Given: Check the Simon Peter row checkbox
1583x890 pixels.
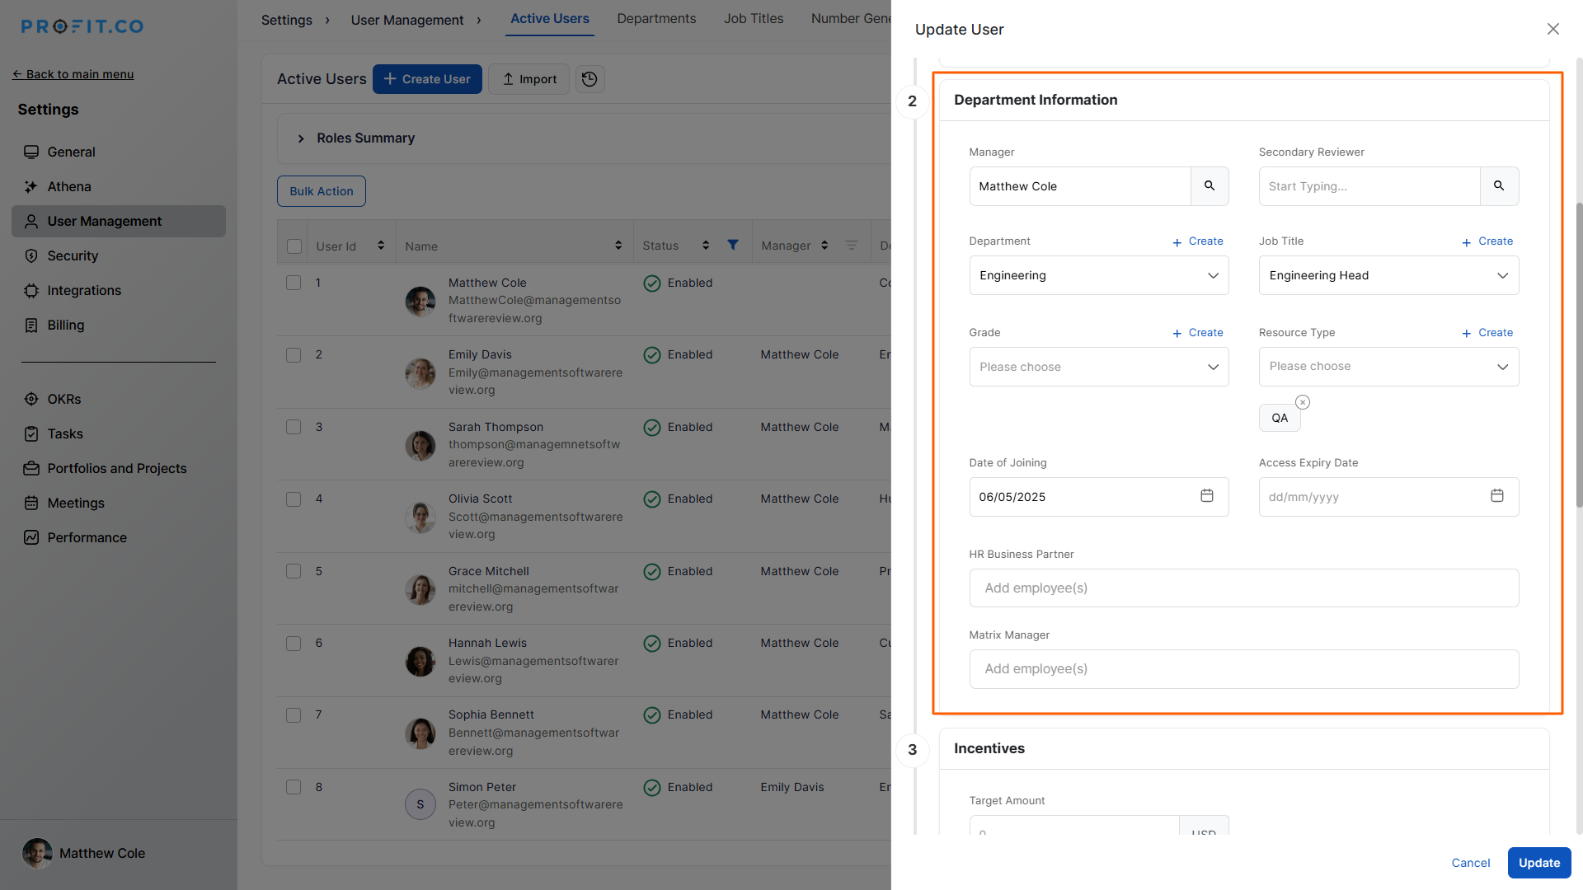Looking at the screenshot, I should (294, 787).
